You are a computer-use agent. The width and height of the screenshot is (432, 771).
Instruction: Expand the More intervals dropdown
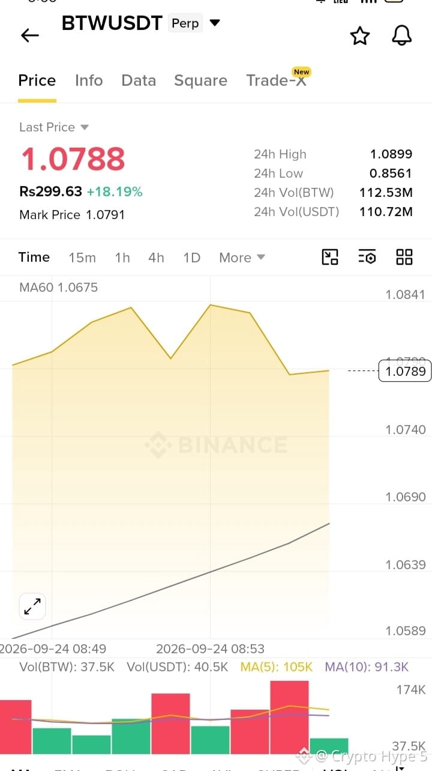242,258
